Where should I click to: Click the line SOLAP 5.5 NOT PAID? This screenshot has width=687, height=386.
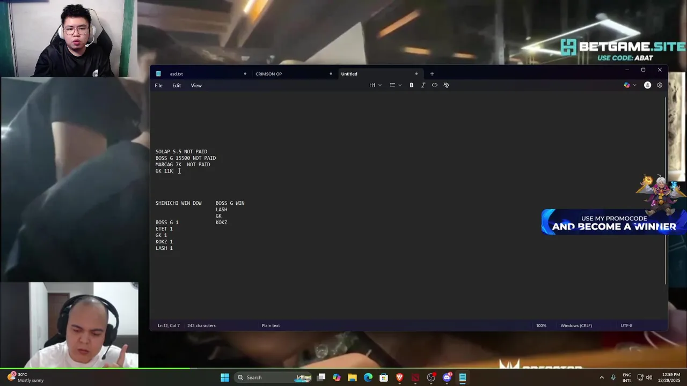(x=181, y=152)
